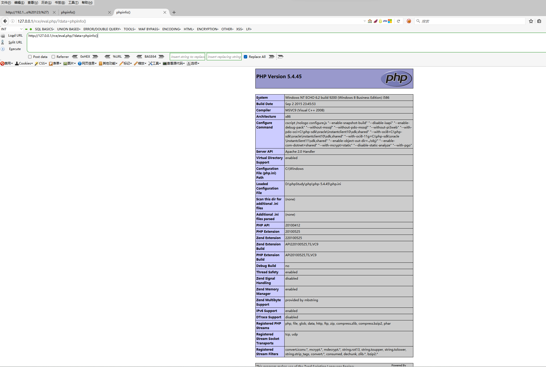The image size is (546, 367).
Task: Open the 图片 (Images) toolbar menu
Action: pyautogui.click(x=70, y=63)
